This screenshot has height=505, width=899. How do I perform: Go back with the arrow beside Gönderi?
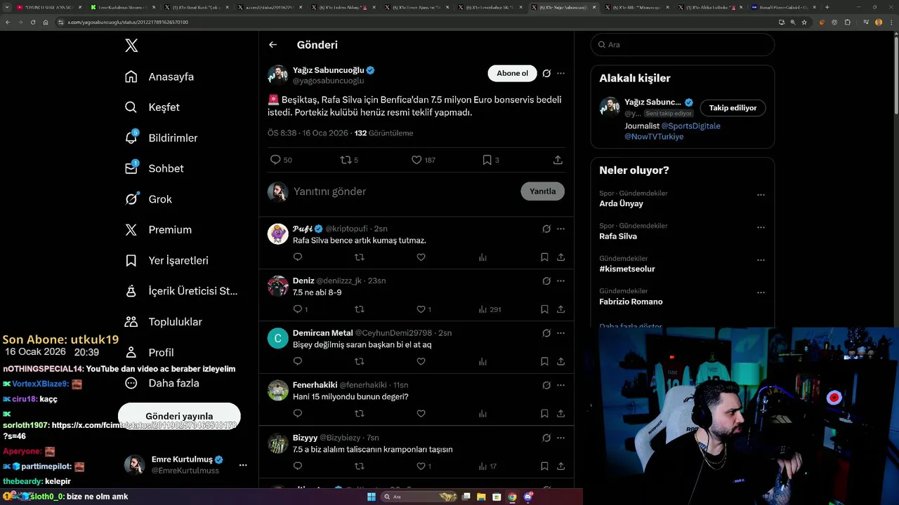tap(273, 45)
